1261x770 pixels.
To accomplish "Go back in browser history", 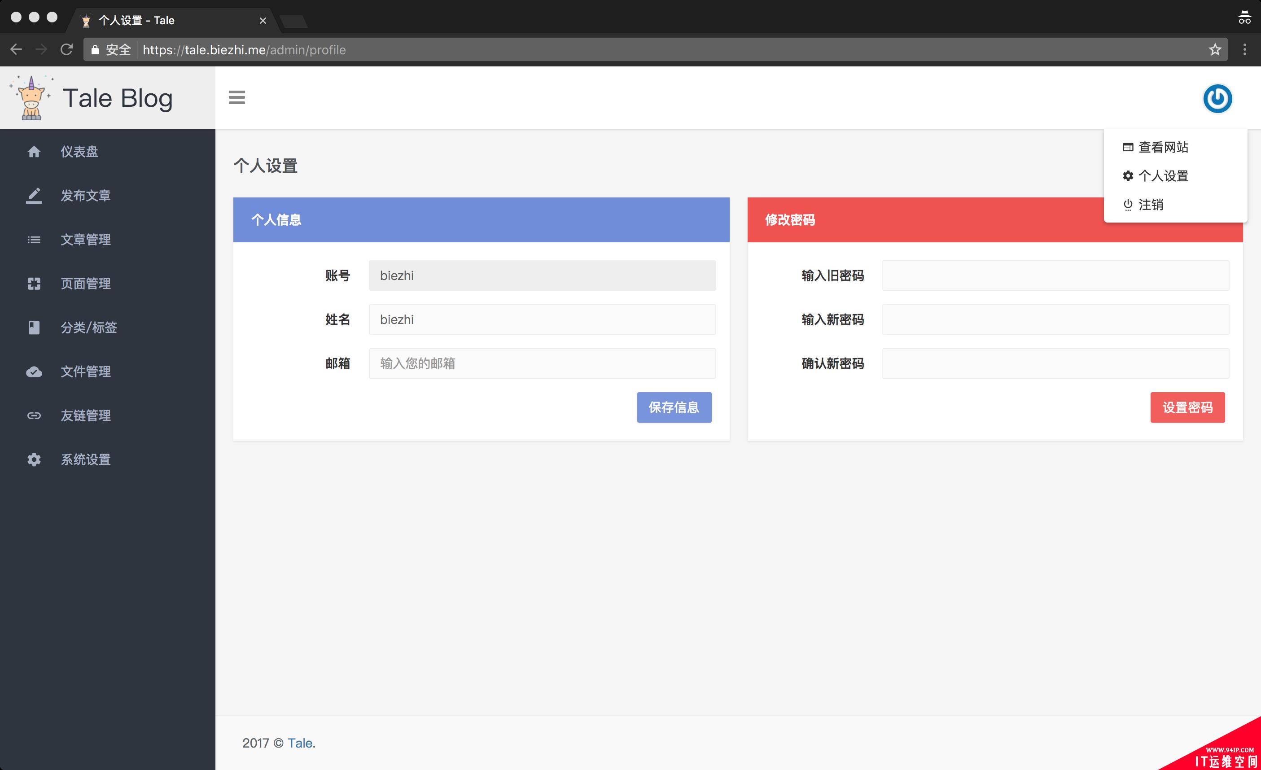I will (x=16, y=50).
